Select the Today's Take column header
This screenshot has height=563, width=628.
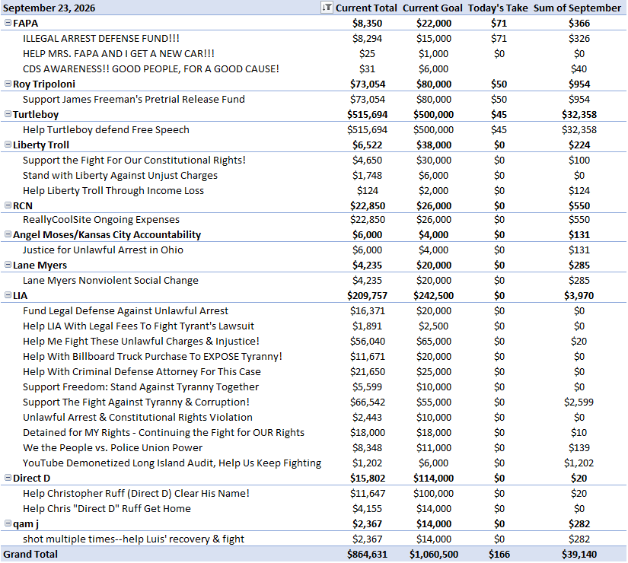click(x=498, y=8)
